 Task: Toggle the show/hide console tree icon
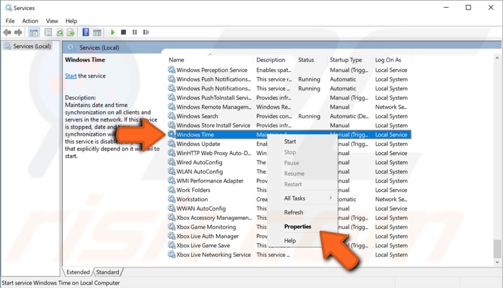point(34,32)
